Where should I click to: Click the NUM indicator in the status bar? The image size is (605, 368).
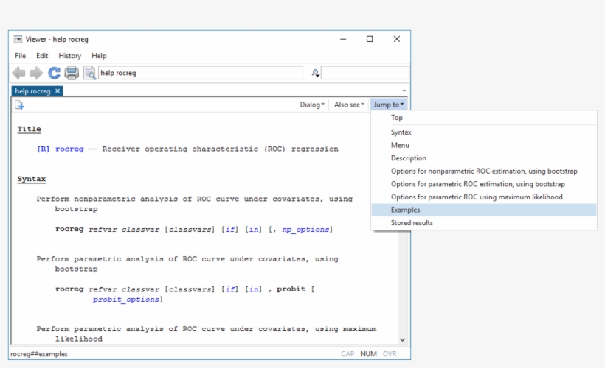[368, 354]
